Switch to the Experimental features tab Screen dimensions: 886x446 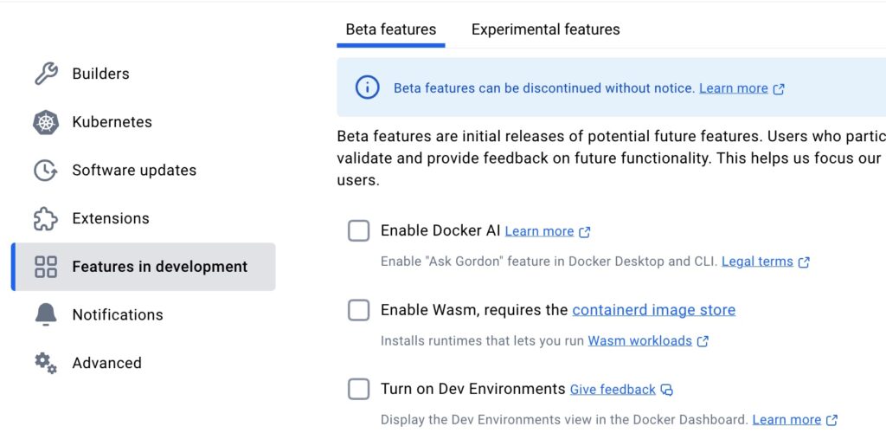pos(545,29)
